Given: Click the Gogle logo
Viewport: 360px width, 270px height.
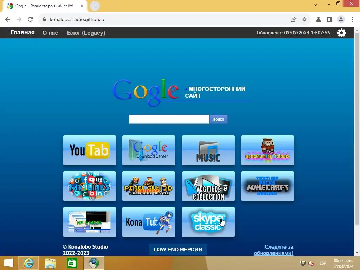Looking at the screenshot, I should 146,92.
